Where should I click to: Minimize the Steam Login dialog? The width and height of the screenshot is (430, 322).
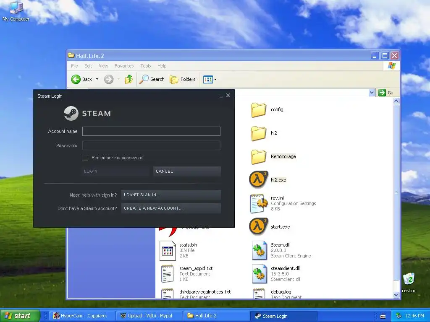click(221, 96)
